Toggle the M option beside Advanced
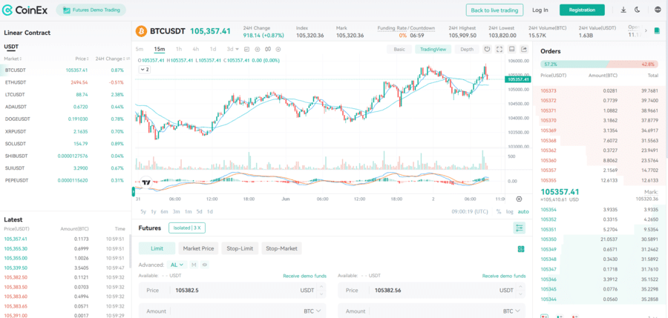Screen dimensions: 668x318 pos(194,265)
